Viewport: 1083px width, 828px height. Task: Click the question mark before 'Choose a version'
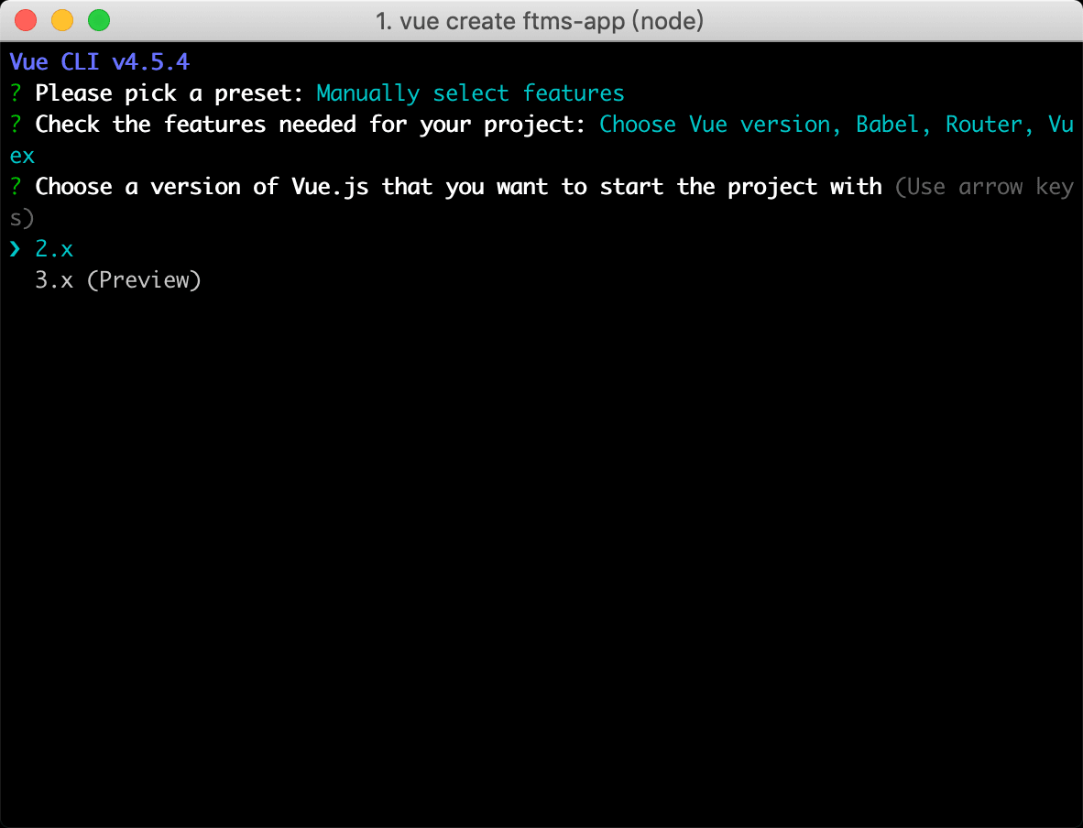[x=16, y=187]
